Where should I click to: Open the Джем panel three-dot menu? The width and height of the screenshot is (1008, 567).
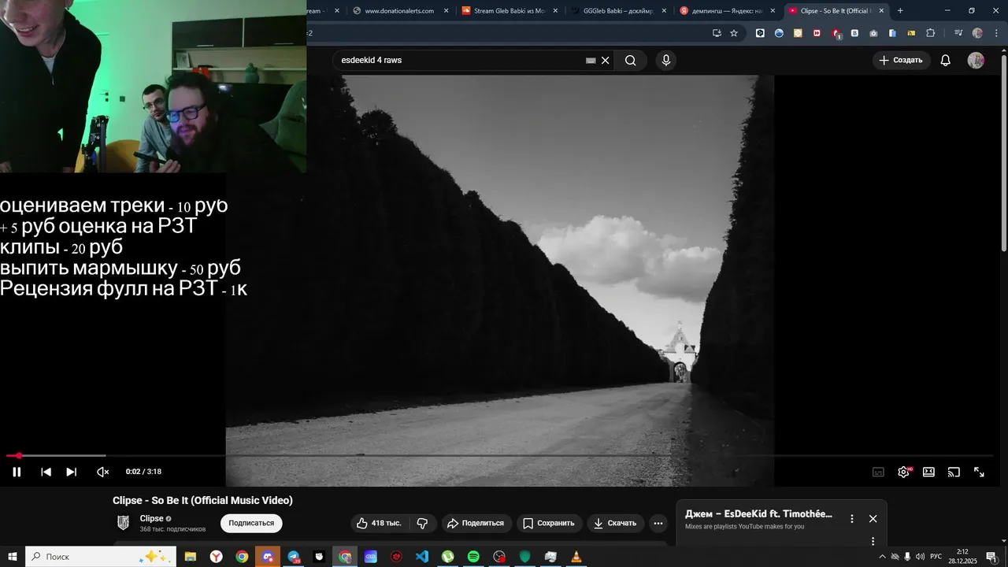pyautogui.click(x=851, y=518)
